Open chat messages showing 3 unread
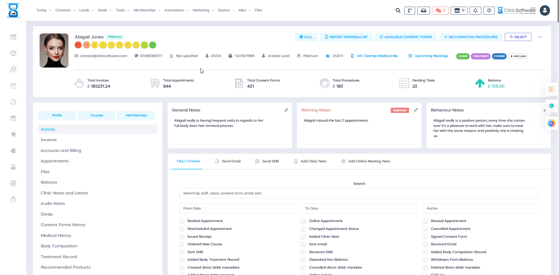This screenshot has height=275, width=559. pos(440,10)
